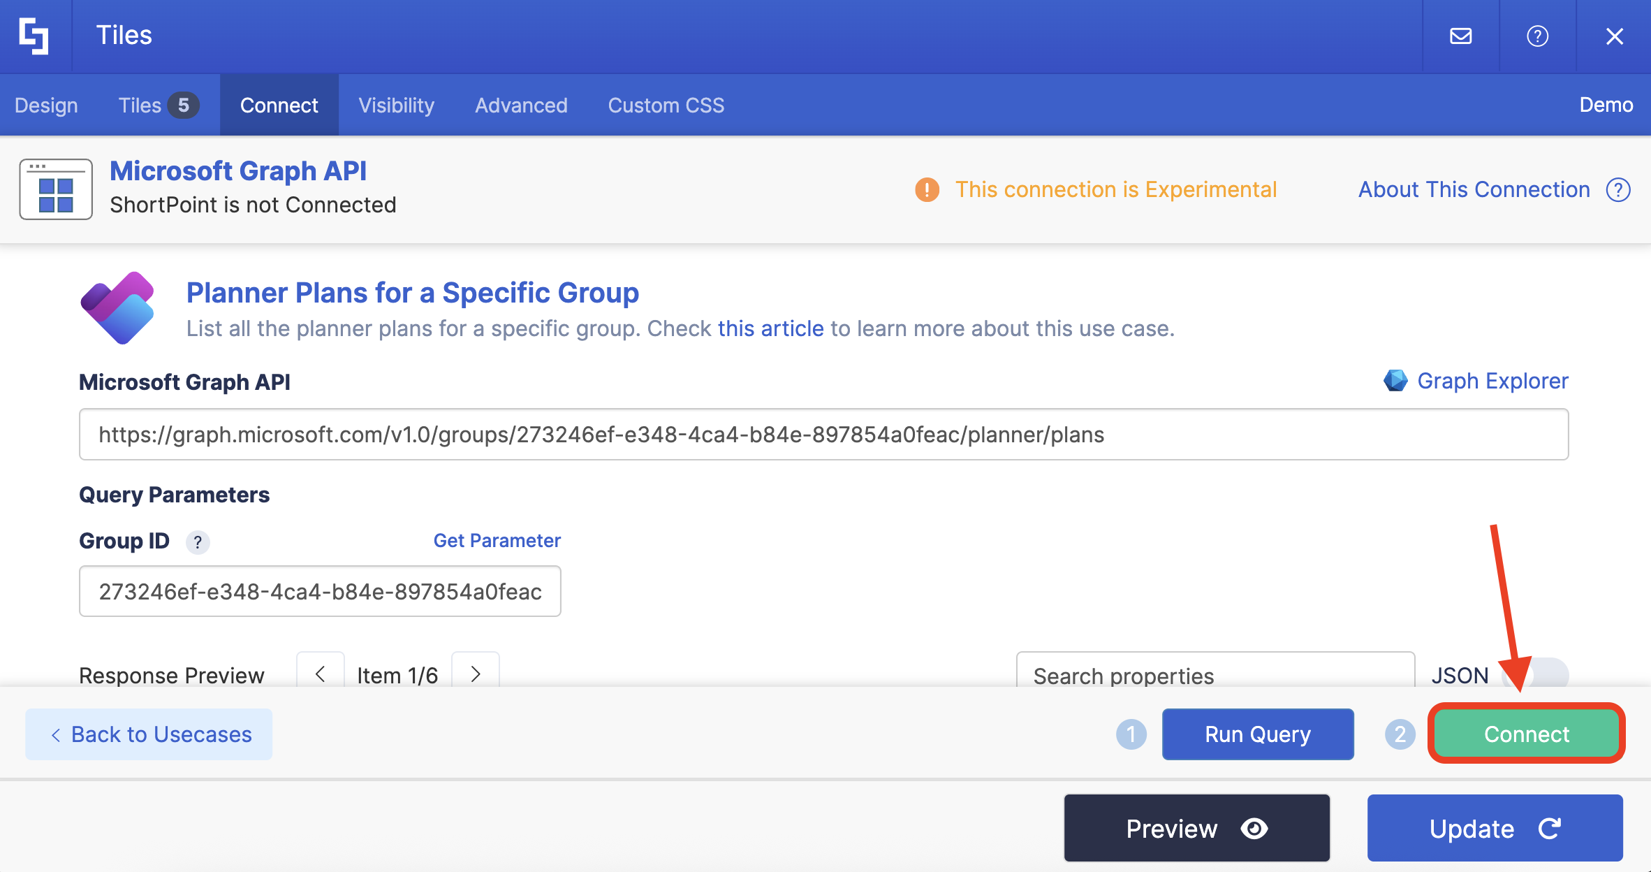Click the ShortPoint logo icon
The height and width of the screenshot is (872, 1651).
pos(34,36)
